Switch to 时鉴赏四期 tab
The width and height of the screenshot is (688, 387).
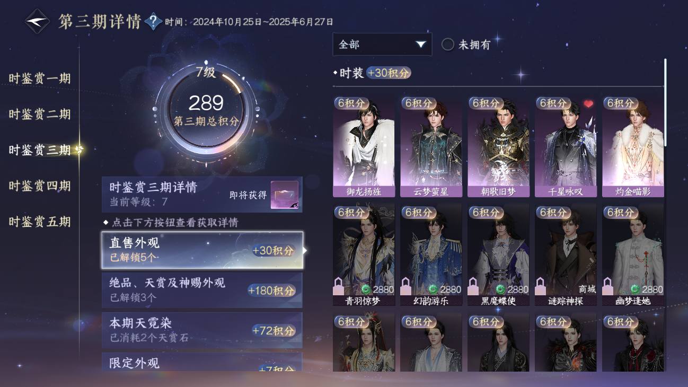40,186
